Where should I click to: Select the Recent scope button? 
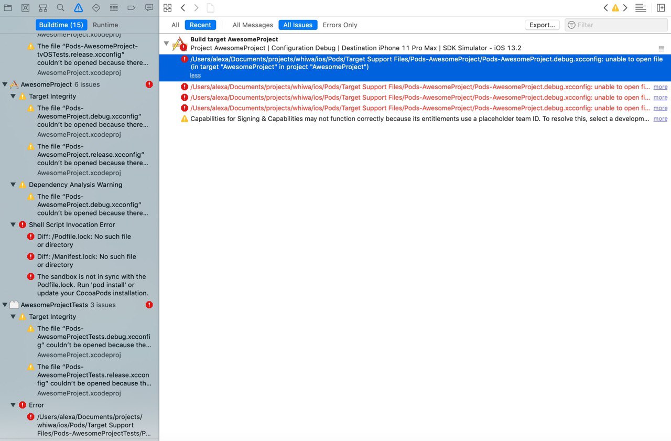tap(200, 25)
